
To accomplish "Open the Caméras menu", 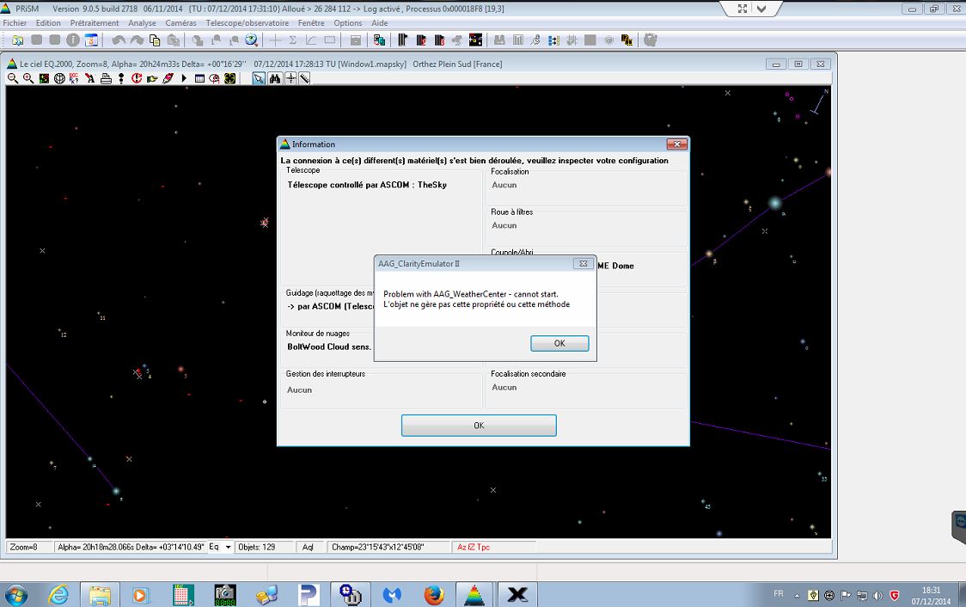I will [180, 23].
